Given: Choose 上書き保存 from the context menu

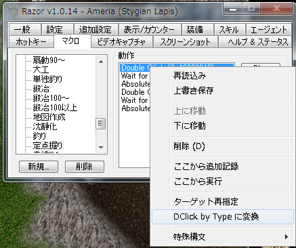Looking at the screenshot, I should click(223, 91).
